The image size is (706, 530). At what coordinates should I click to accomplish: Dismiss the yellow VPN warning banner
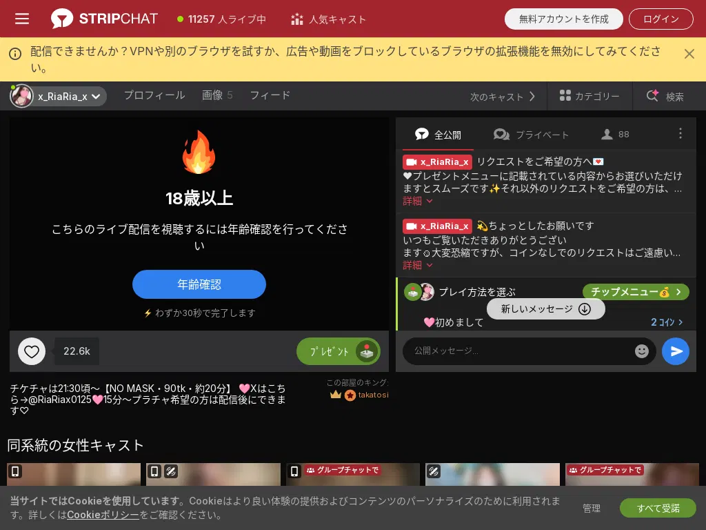click(x=689, y=54)
